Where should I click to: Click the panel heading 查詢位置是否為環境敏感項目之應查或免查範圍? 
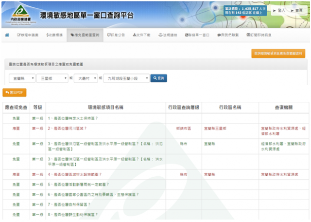click(46, 64)
